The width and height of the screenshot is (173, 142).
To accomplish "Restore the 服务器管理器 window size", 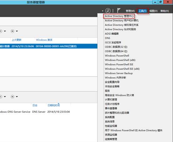I will pyautogui.click(x=160, y=2).
